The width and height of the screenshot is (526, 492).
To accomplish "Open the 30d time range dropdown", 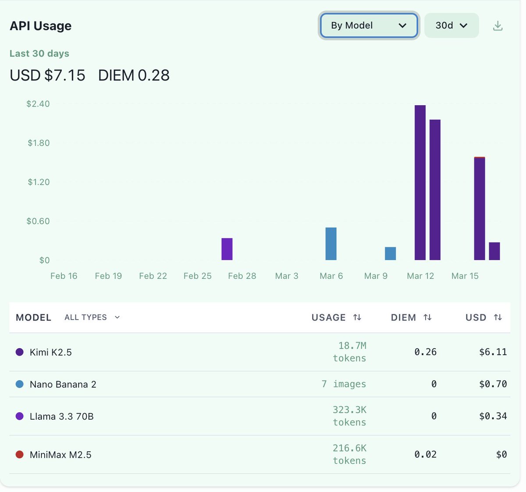I will coord(451,25).
